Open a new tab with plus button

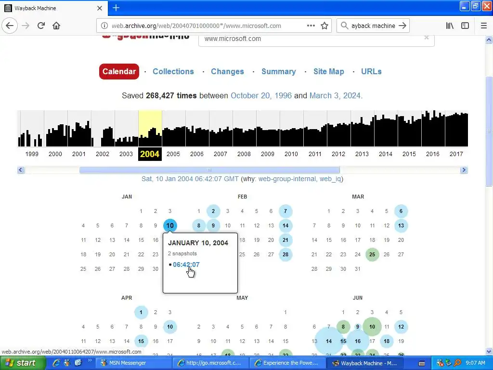[116, 8]
